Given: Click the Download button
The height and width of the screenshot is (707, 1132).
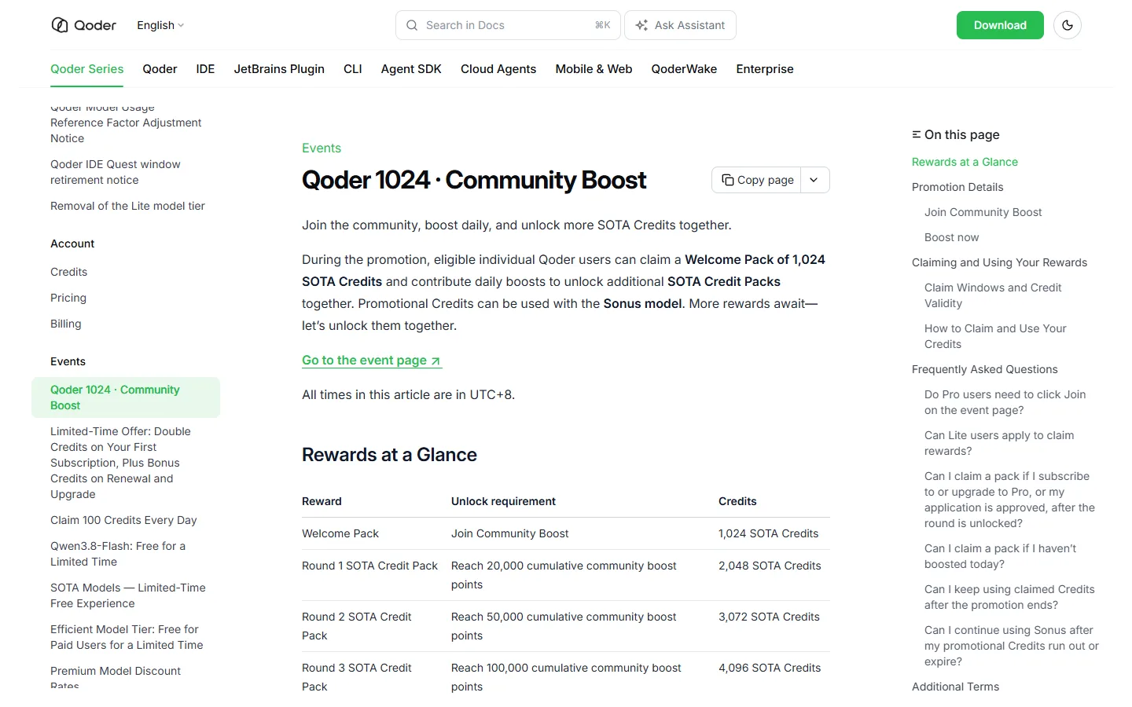Looking at the screenshot, I should tap(1000, 25).
